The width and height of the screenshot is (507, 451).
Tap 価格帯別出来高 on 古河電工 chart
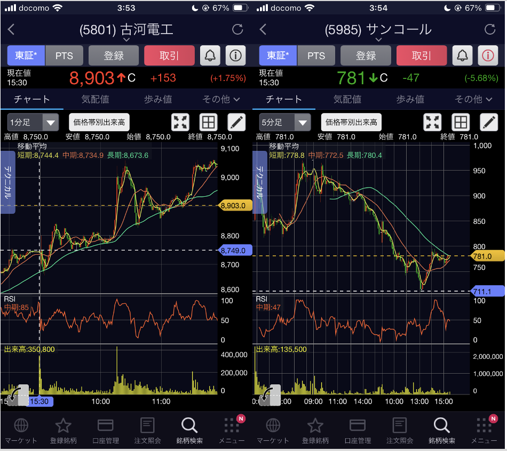(x=99, y=122)
